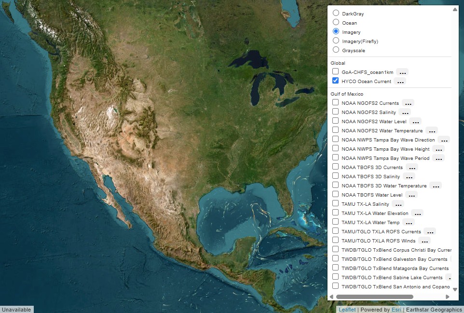Enable NOAA TBOFS 3D Salinity layer
This screenshot has height=313, width=464.
(x=335, y=176)
